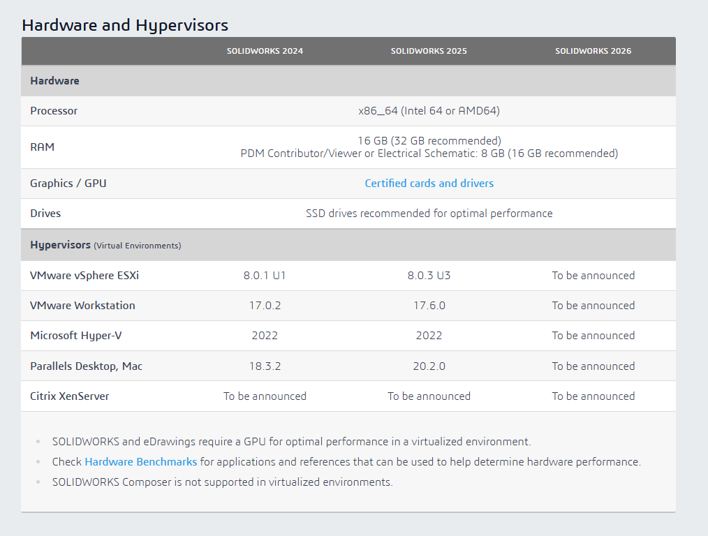
Task: Select the SOLIDWORKS 2025 column header
Action: pos(429,50)
